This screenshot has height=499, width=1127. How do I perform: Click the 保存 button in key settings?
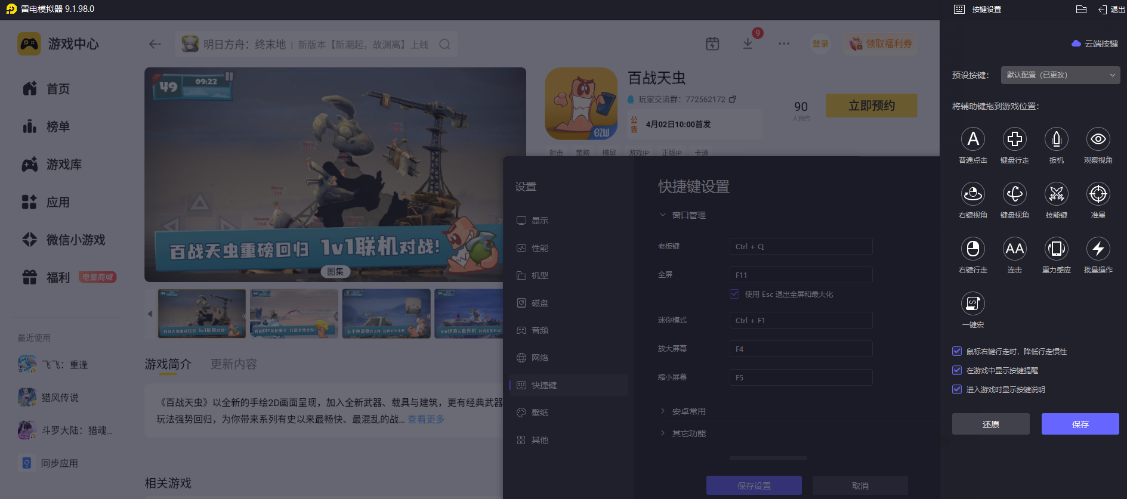(1080, 424)
